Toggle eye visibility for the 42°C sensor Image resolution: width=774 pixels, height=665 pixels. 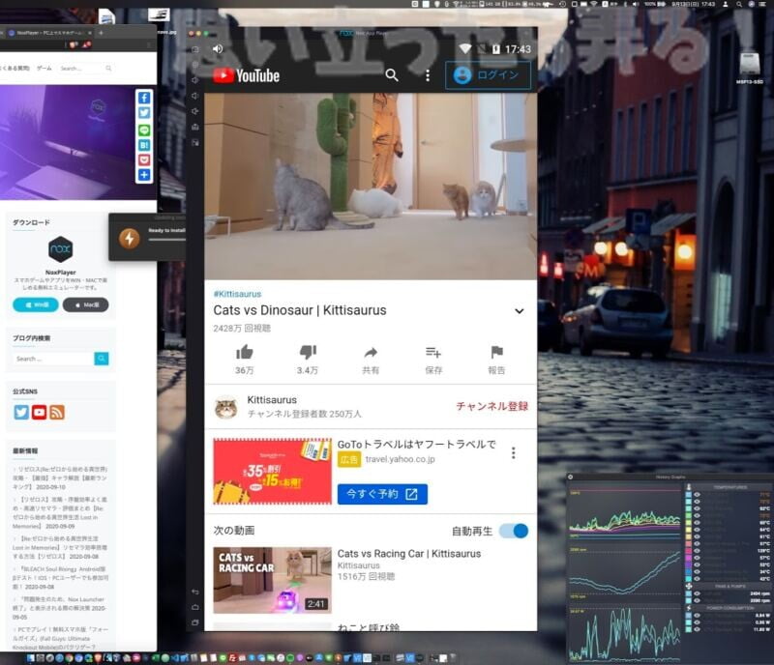pos(697,579)
